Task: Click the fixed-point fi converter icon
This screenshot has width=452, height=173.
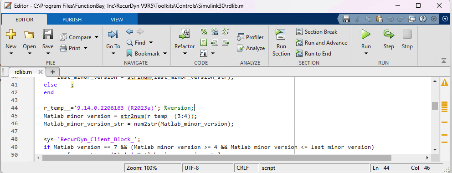Action: (204, 53)
